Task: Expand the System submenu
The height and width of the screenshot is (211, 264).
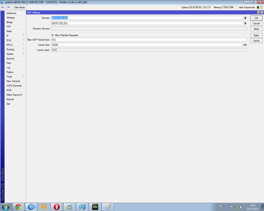Action: click(15, 54)
